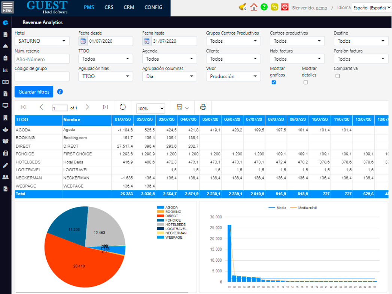The width and height of the screenshot is (392, 294).
Task: Click the report page number field
Action: coord(60,108)
